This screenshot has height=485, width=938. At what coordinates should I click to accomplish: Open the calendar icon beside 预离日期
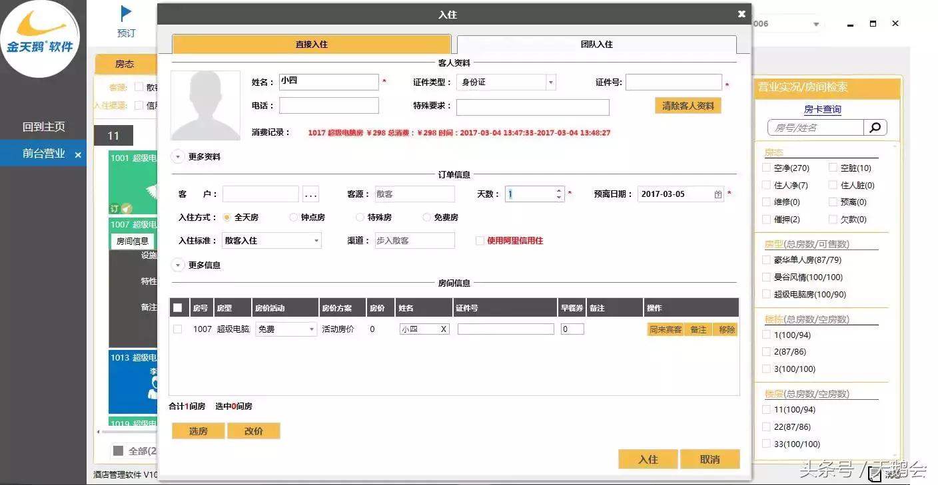(718, 194)
